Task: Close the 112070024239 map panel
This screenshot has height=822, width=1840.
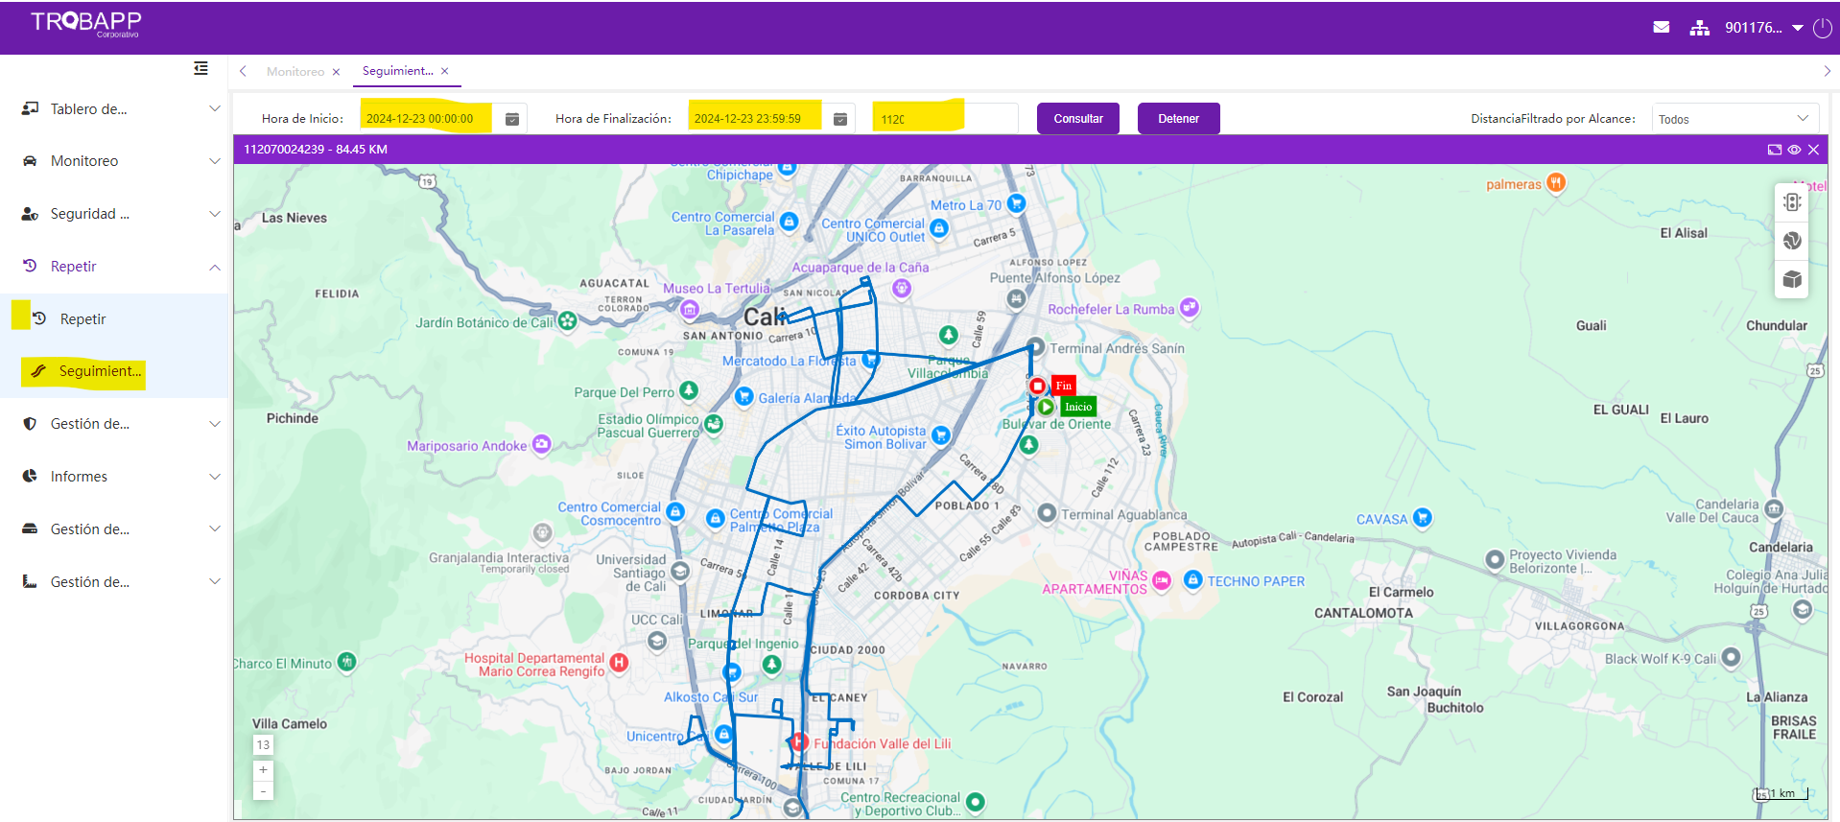Action: point(1813,150)
